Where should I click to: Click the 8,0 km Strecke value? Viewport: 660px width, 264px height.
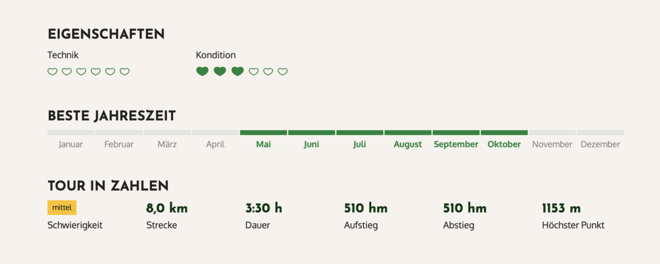[167, 208]
